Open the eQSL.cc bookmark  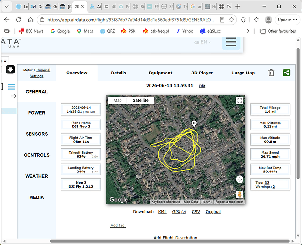[211, 31]
